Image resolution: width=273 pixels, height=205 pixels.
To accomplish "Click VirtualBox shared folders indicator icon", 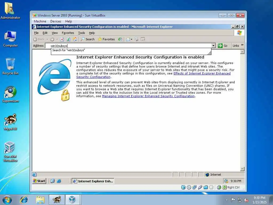I will (206, 187).
